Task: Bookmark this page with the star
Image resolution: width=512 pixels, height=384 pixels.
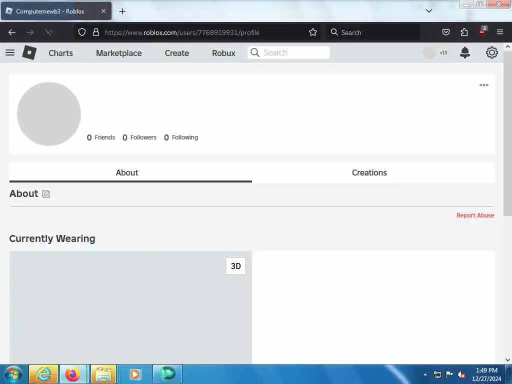Action: coord(313,32)
